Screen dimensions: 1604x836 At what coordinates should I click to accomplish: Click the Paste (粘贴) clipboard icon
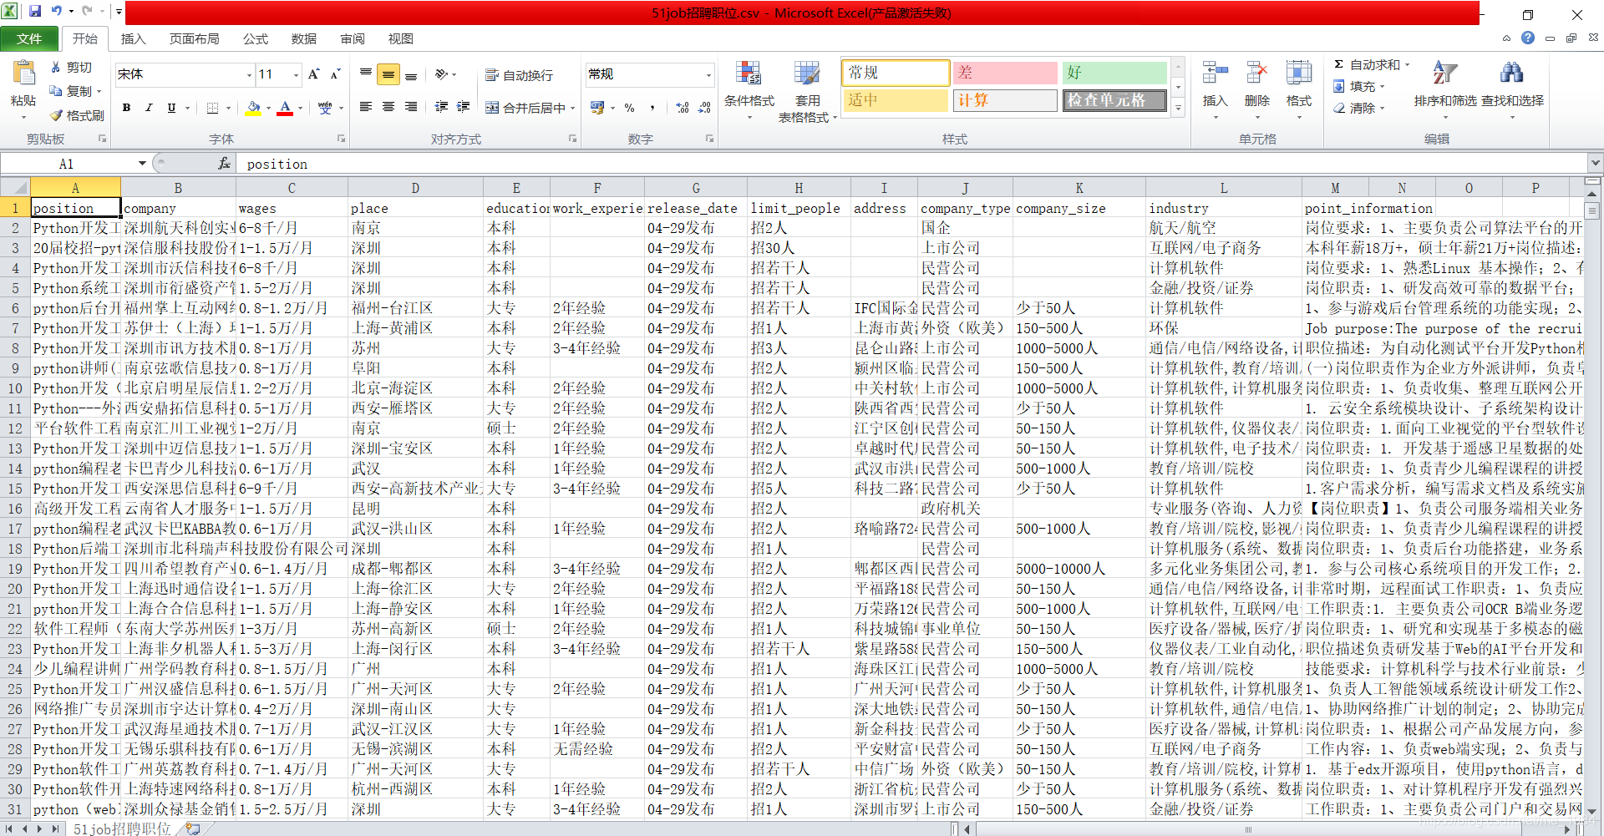click(x=23, y=74)
